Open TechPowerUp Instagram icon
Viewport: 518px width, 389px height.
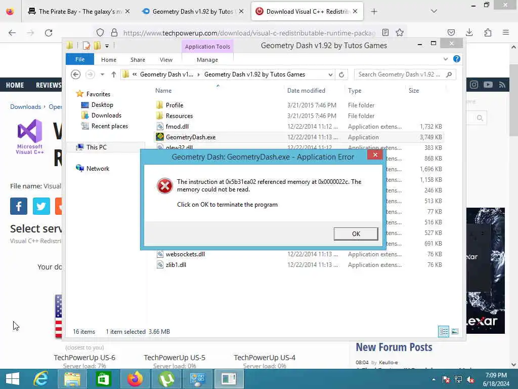[x=473, y=85]
